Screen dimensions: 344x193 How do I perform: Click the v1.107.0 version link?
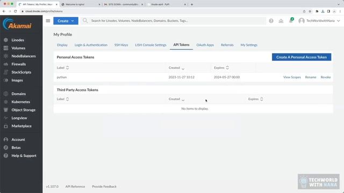(52, 187)
